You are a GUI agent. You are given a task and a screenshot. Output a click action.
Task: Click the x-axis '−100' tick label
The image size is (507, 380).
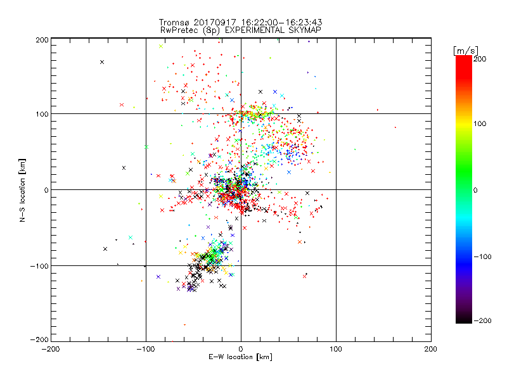[146, 349]
